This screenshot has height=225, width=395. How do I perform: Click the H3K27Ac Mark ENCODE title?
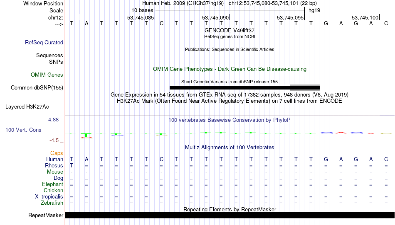230,101
